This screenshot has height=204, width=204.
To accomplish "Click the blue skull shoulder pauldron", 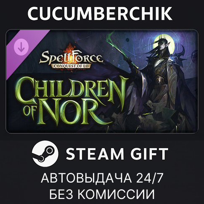I will pyautogui.click(x=173, y=59).
